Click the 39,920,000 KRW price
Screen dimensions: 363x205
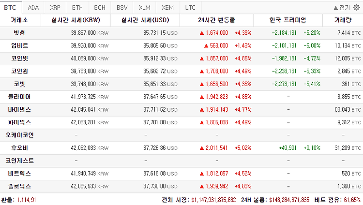point(90,45)
